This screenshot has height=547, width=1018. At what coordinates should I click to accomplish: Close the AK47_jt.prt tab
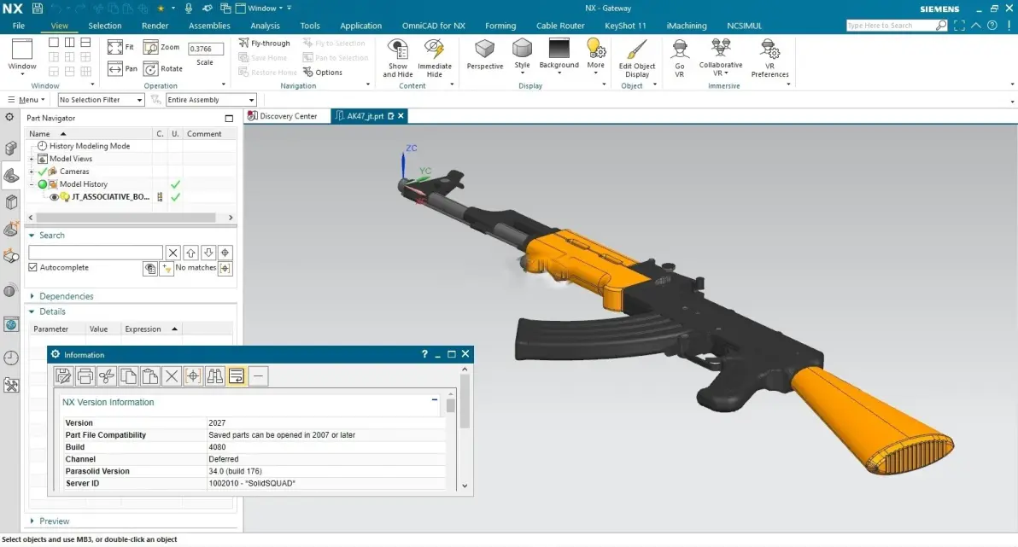coord(401,116)
